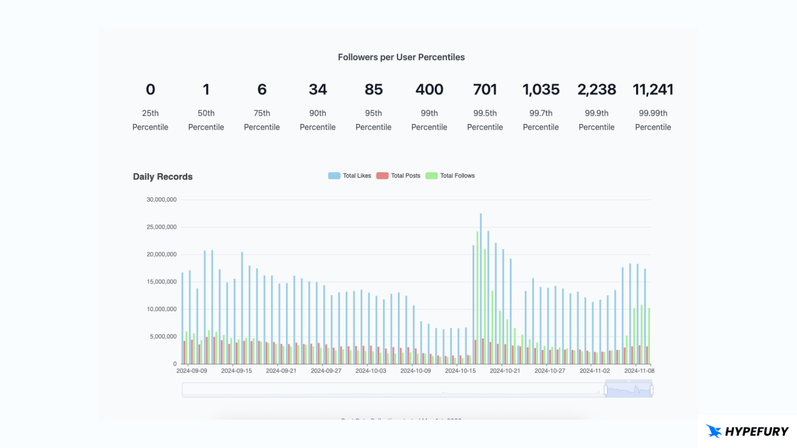Screen dimensions: 797x448
Task: Click the 2024-09-09 x-axis date label
Action: coord(191,371)
